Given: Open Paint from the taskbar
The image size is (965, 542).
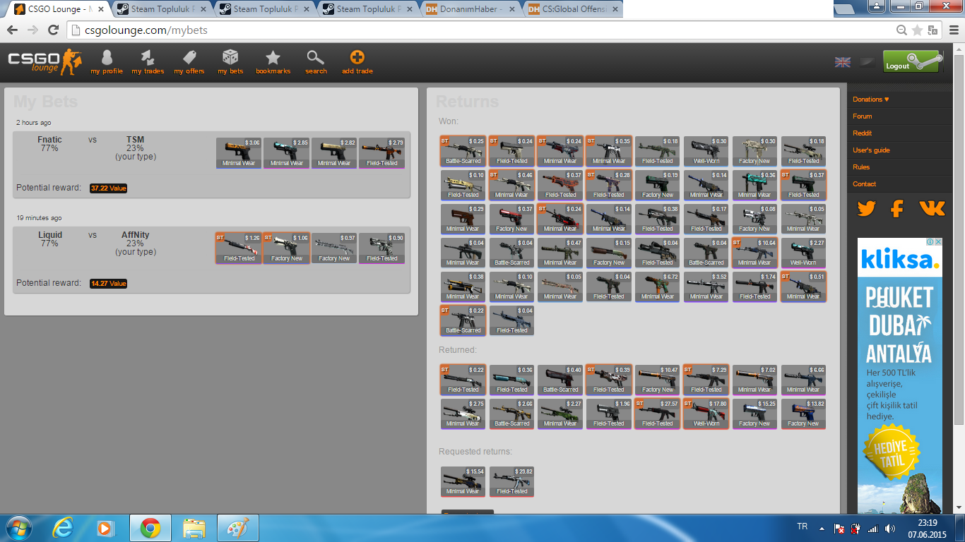Looking at the screenshot, I should [237, 528].
